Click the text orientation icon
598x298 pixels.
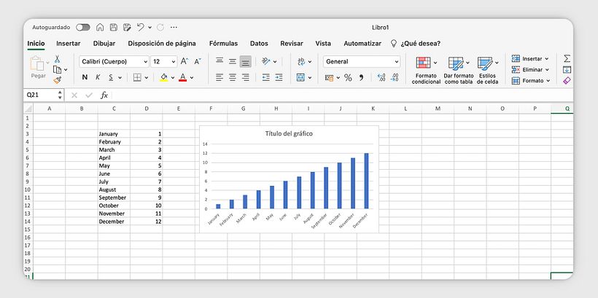coord(266,61)
